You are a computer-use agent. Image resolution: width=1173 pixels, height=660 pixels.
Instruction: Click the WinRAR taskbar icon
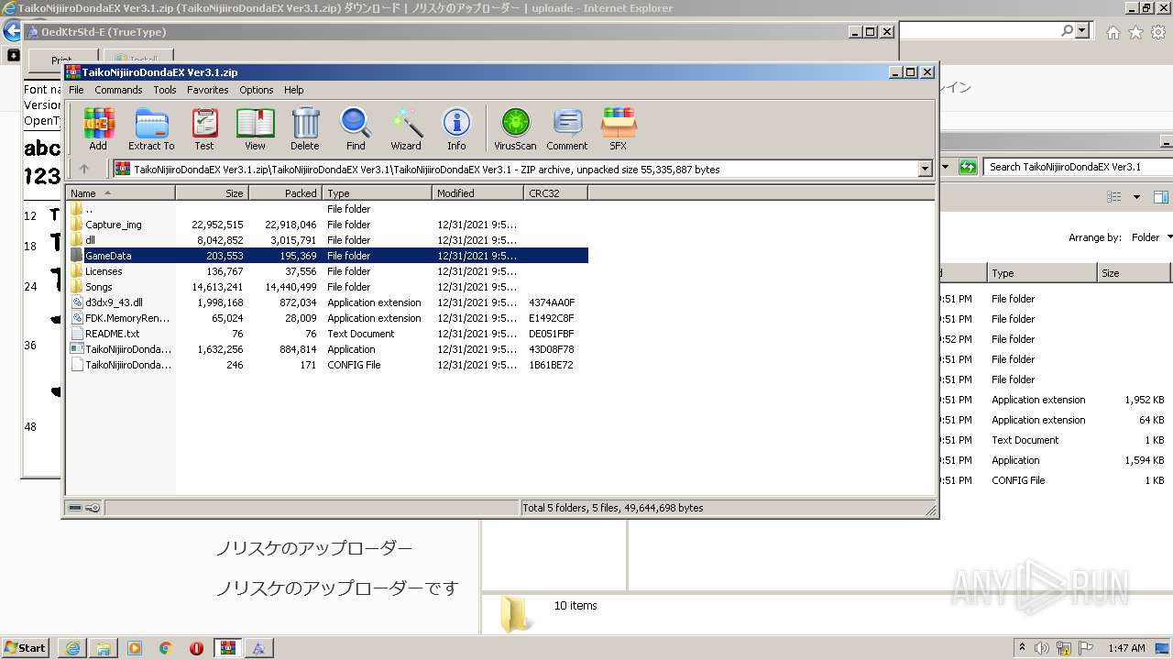(x=228, y=648)
